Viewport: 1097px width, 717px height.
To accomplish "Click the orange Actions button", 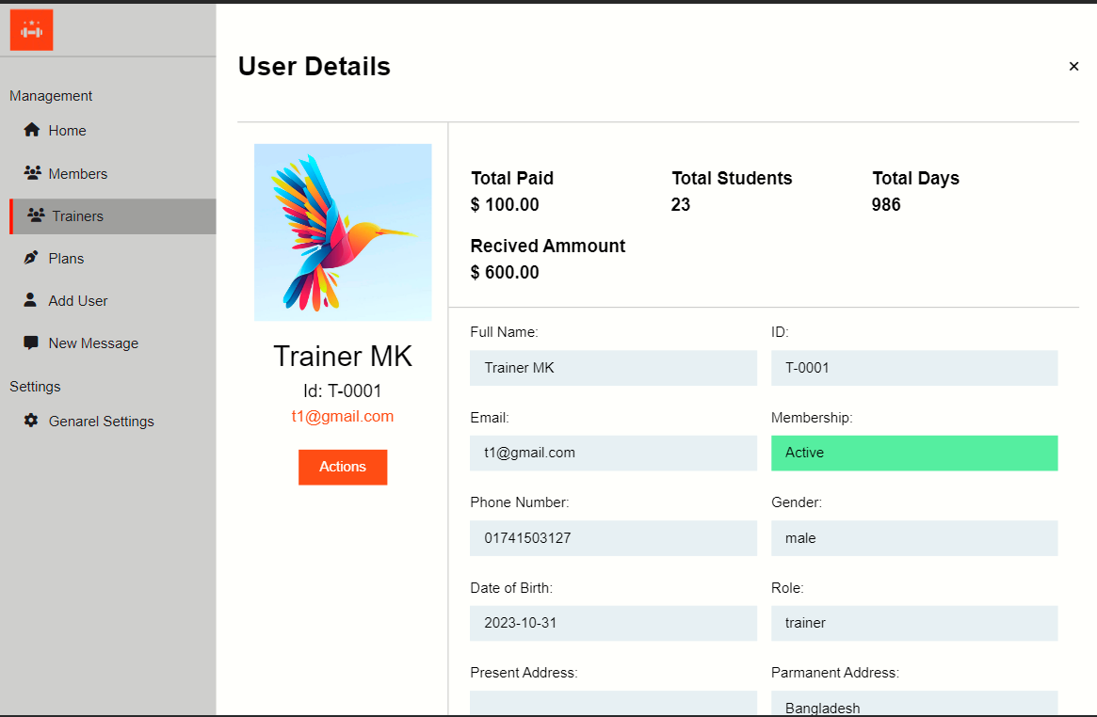I will coord(343,467).
